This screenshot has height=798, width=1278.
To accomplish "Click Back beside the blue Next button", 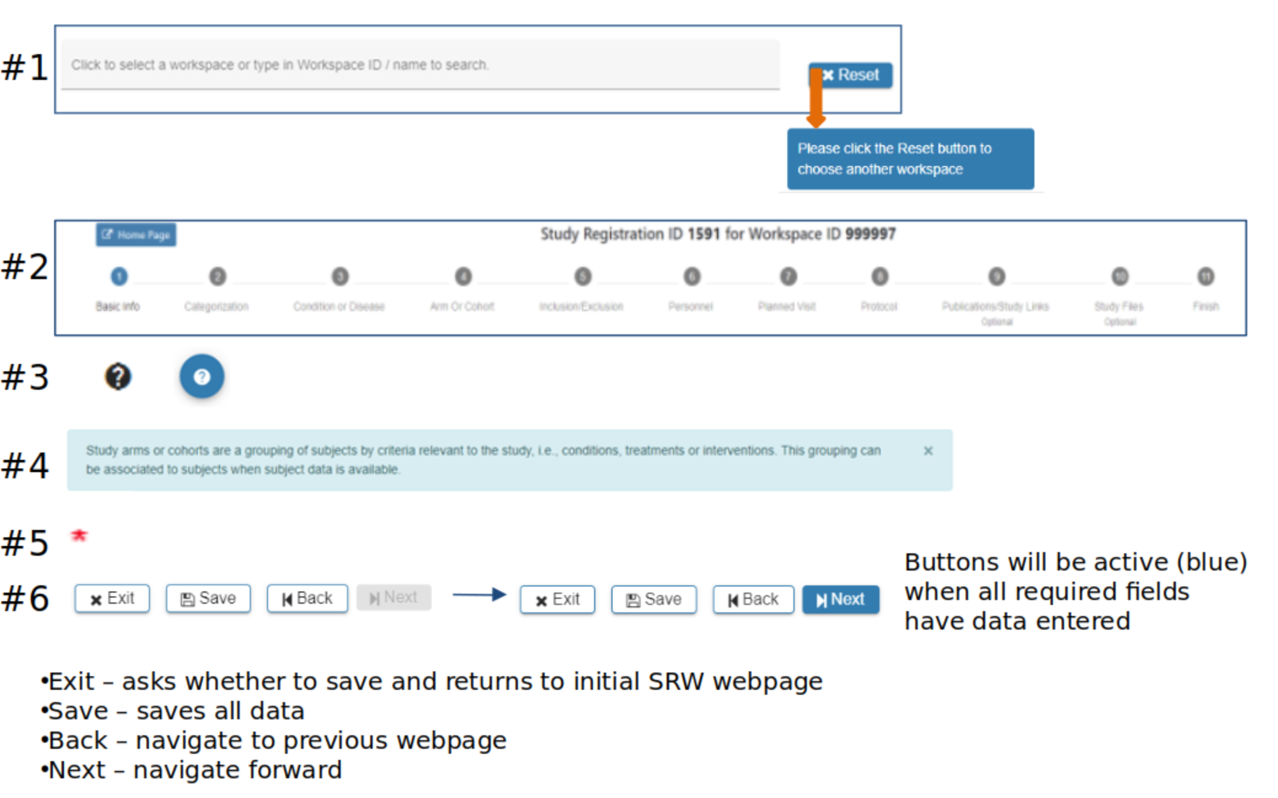I will click(x=753, y=599).
